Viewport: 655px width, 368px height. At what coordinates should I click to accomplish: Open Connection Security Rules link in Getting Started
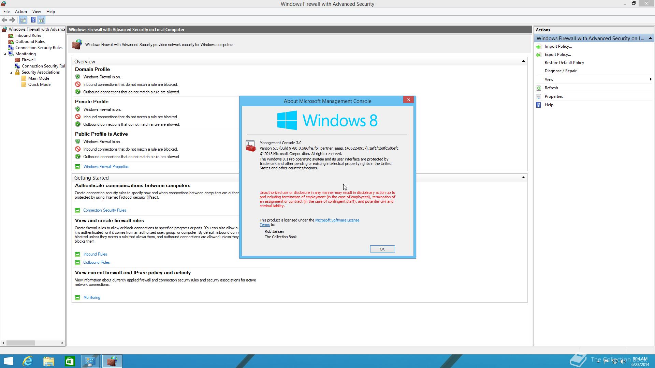[104, 210]
